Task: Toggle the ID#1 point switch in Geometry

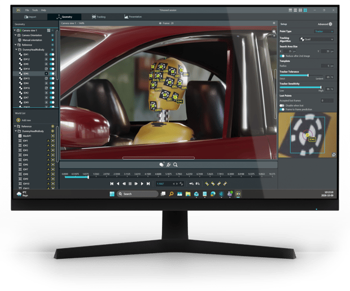Action: click(52, 54)
